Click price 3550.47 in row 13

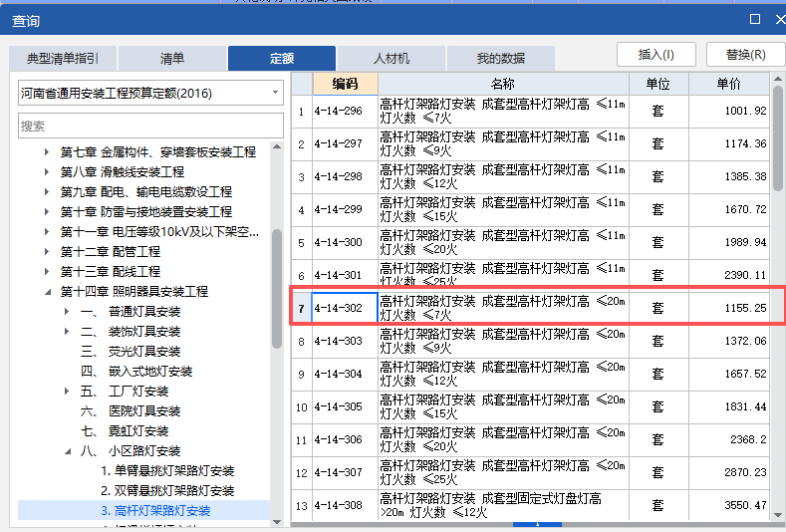(x=745, y=505)
